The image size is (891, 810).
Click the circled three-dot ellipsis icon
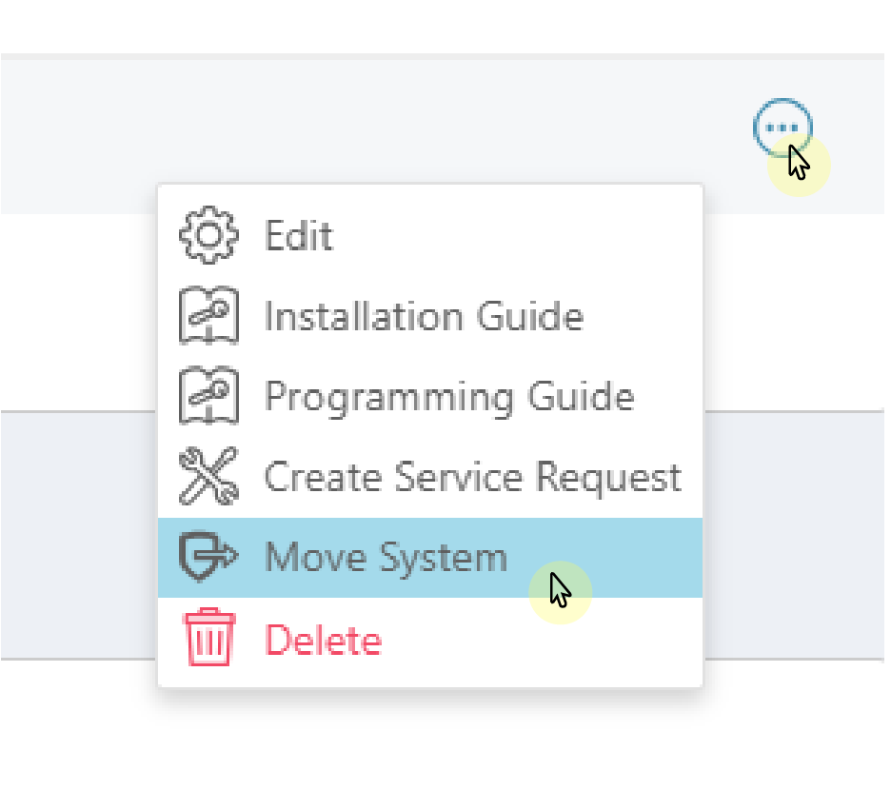(782, 128)
